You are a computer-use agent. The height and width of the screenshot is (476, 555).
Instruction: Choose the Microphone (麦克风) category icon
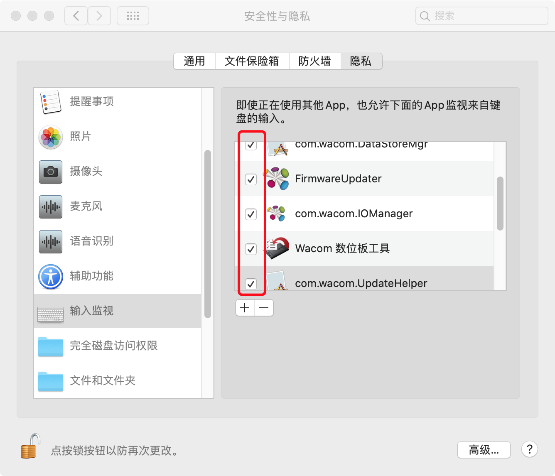(51, 206)
